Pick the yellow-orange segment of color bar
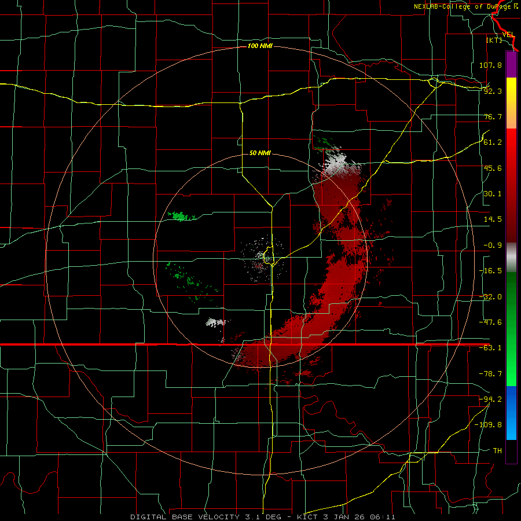Viewport: 521px width, 521px height. click(x=511, y=103)
